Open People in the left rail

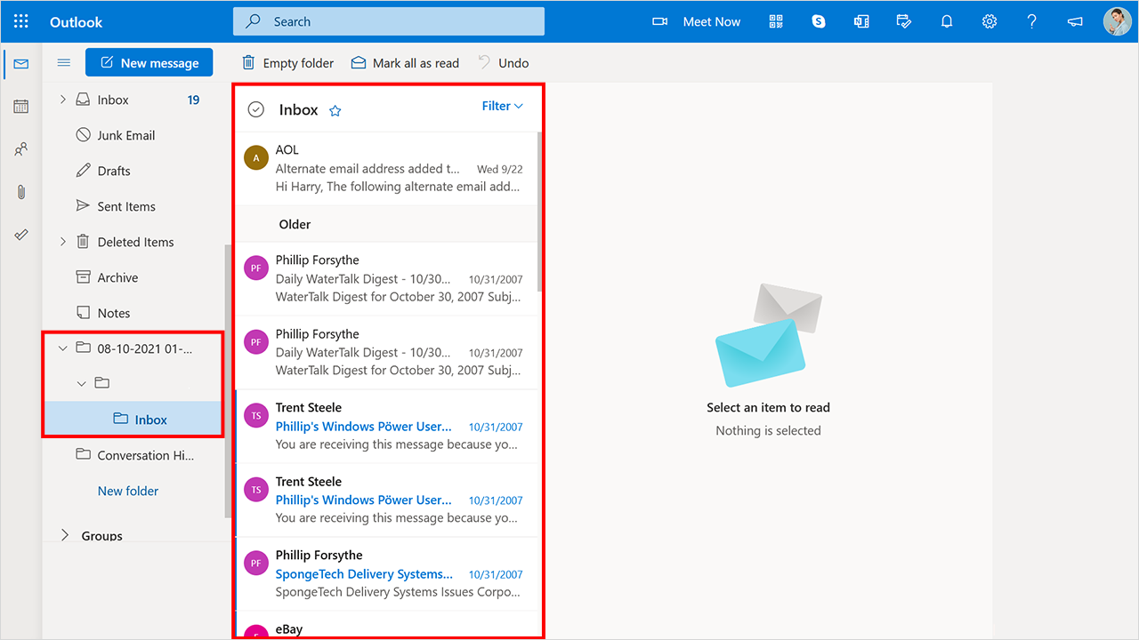tap(21, 149)
